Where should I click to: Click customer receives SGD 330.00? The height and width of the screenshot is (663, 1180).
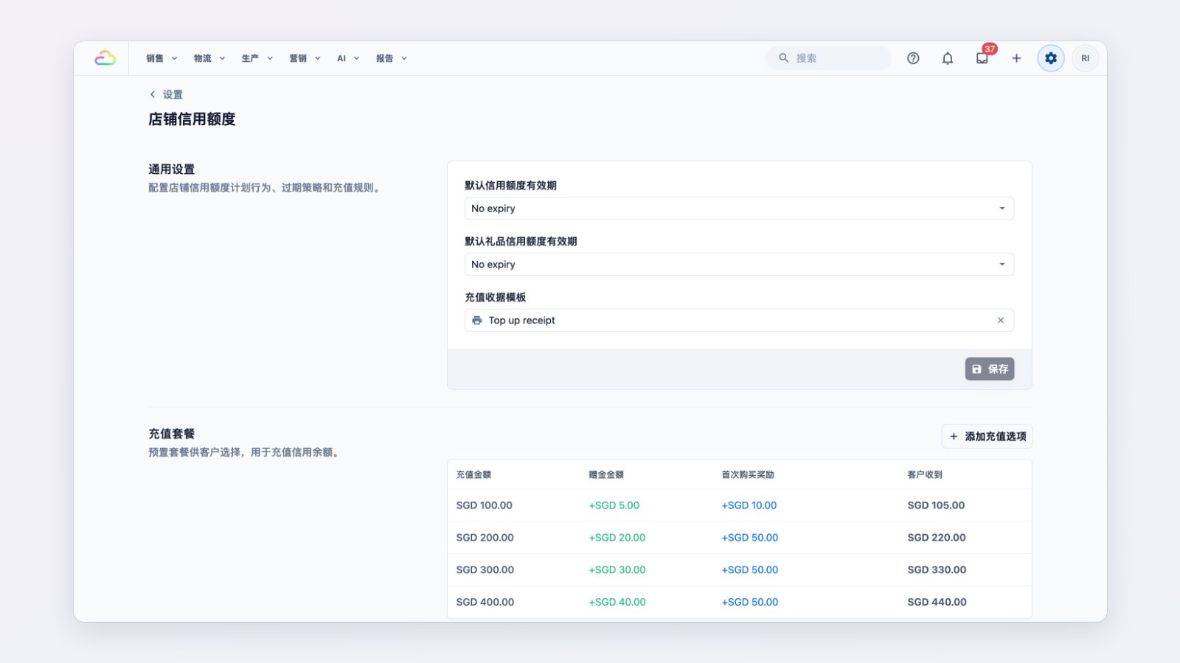pyautogui.click(x=937, y=570)
